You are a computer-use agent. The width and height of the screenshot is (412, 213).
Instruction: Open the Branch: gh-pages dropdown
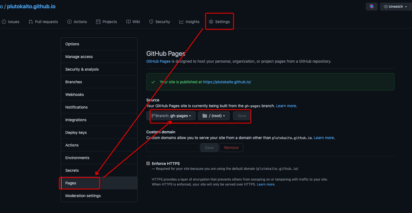[171, 116]
